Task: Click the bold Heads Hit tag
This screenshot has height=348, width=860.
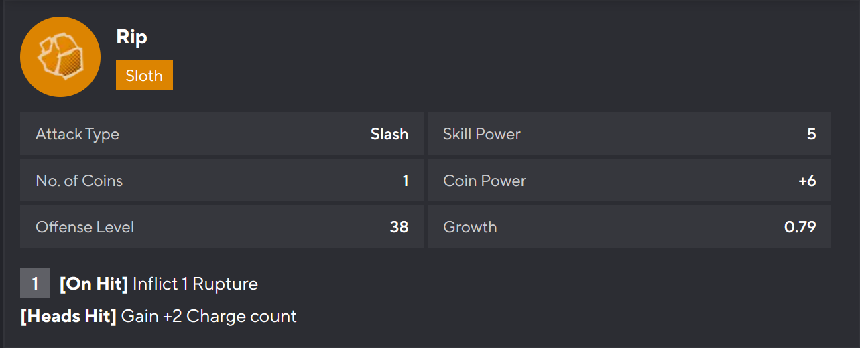Action: pyautogui.click(x=68, y=316)
